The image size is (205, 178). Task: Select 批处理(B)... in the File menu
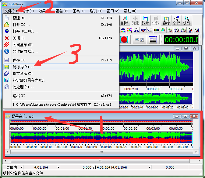pos(23,87)
